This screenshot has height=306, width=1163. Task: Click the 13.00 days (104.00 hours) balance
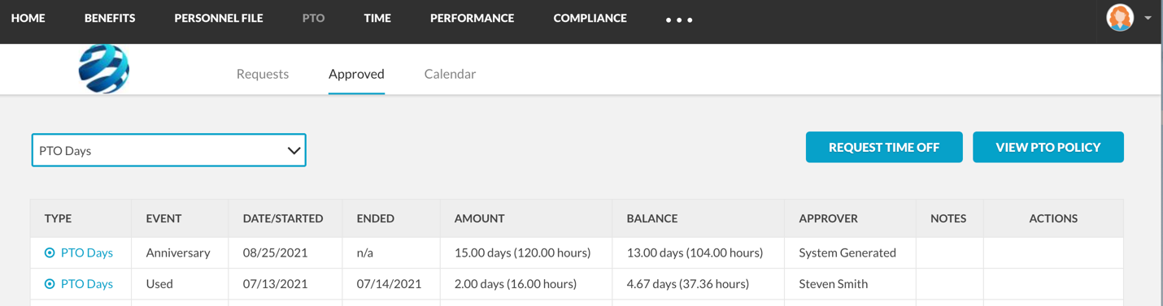tap(695, 253)
